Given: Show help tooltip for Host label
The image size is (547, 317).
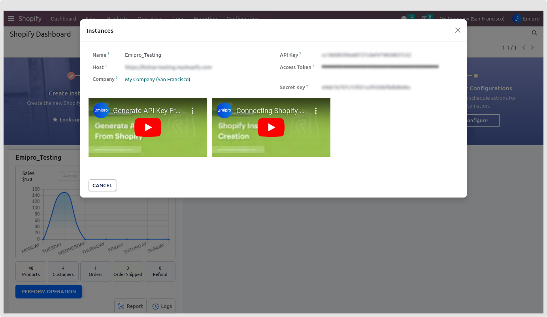Looking at the screenshot, I should [106, 66].
